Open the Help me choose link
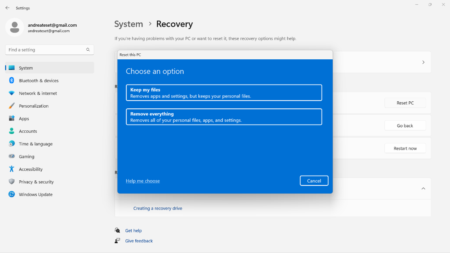450x253 pixels. (x=143, y=181)
